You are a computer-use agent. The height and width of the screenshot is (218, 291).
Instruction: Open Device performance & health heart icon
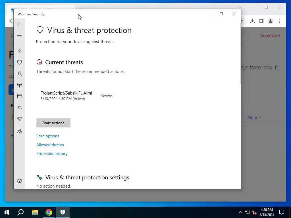tap(20, 119)
